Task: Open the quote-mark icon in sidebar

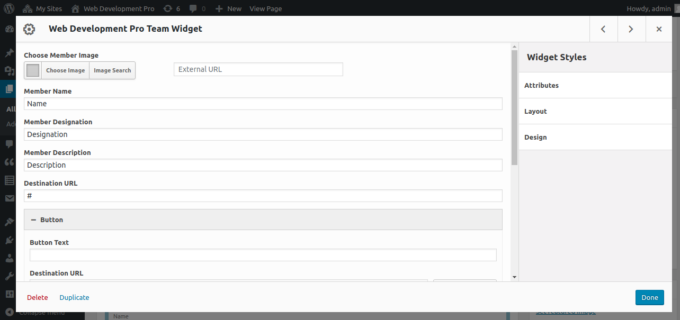Action: [x=9, y=162]
